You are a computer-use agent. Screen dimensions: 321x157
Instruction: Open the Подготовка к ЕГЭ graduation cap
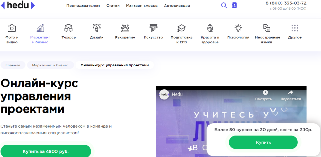(x=182, y=28)
